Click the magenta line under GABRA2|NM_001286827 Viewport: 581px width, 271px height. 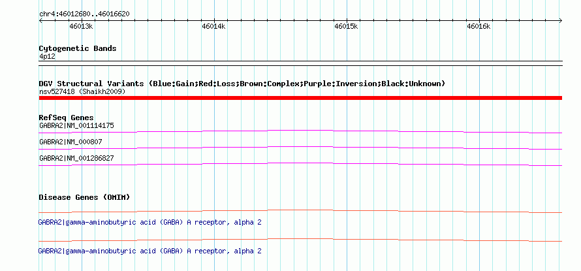pos(300,164)
